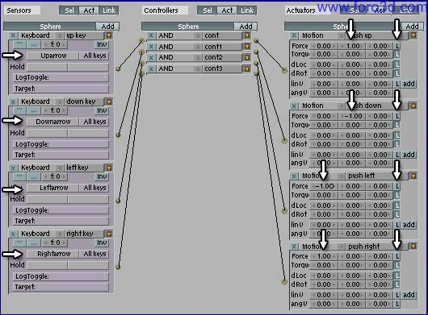Remove the cont2 controller with X

click(x=151, y=57)
